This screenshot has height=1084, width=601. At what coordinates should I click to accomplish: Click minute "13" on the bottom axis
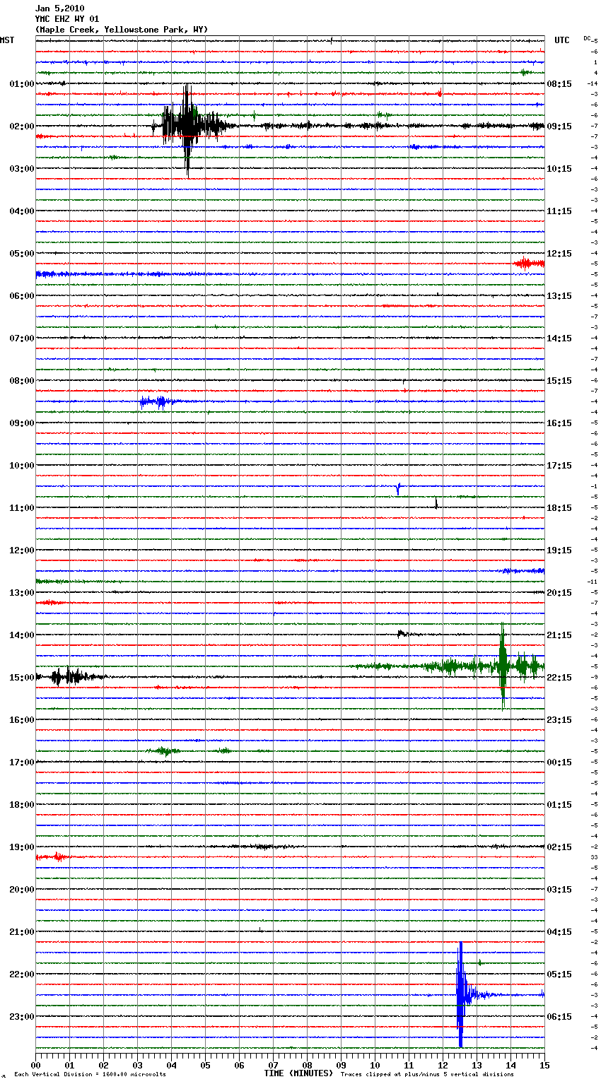click(477, 1064)
